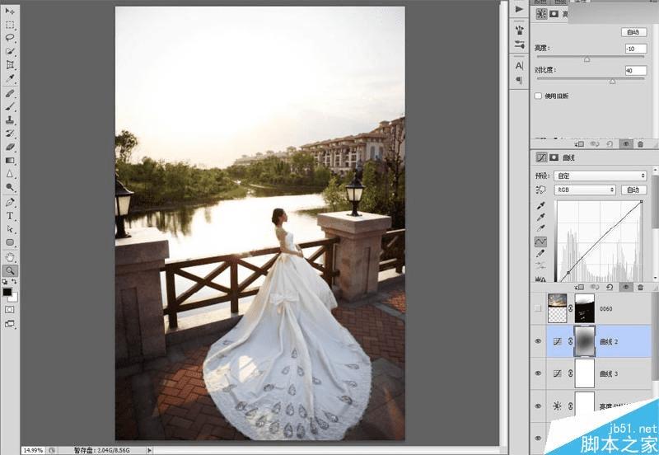This screenshot has width=659, height=455.
Task: Hide the brightness/contrast adjustment layer
Action: (538, 406)
